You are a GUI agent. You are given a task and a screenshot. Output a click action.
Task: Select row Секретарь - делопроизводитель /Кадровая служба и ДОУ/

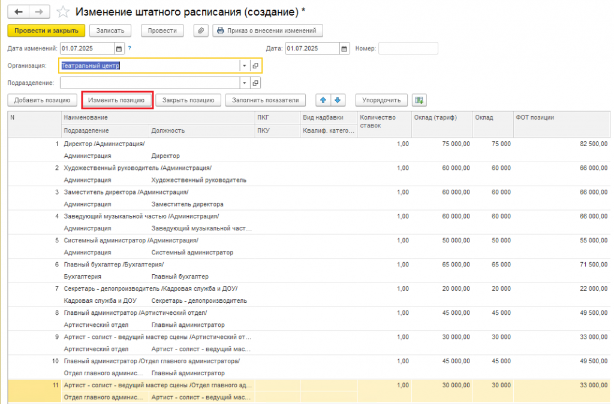(x=309, y=294)
